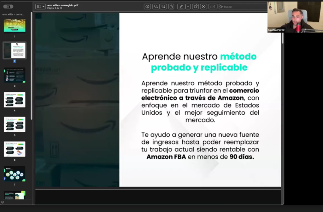Click the rotate page icon
323x212 pixels.
pos(196,6)
